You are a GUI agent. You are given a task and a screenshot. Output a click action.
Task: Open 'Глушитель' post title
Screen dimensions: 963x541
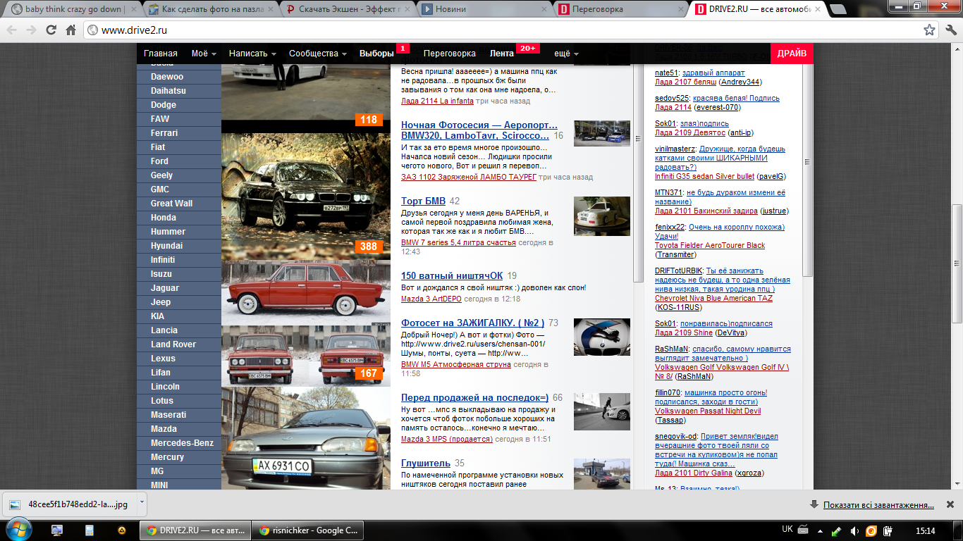click(x=426, y=463)
